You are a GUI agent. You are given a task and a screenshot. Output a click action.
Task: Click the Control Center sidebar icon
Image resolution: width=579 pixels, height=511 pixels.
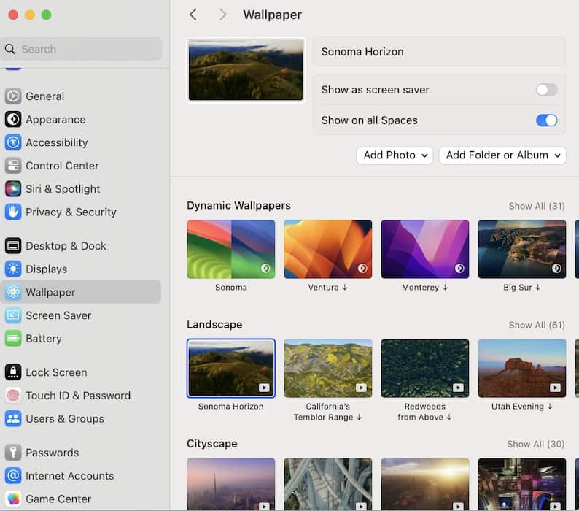(13, 166)
